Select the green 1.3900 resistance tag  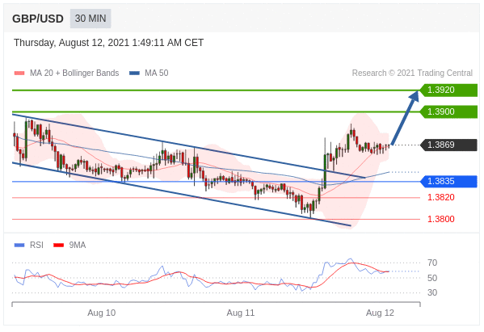448,111
